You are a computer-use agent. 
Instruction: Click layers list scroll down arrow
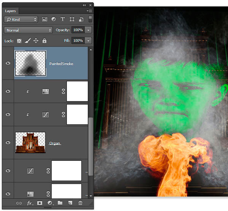pos(91,196)
